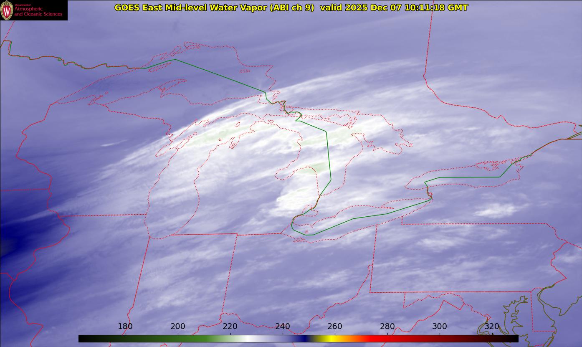Click the Atmospheric and Oceanic Sciences text
This screenshot has height=347, width=582.
(38, 12)
